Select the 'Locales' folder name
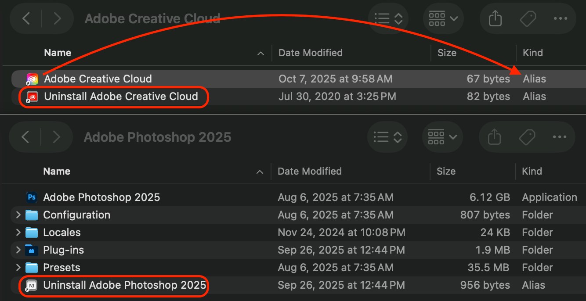Screen dimensions: 586x301 coord(62,233)
